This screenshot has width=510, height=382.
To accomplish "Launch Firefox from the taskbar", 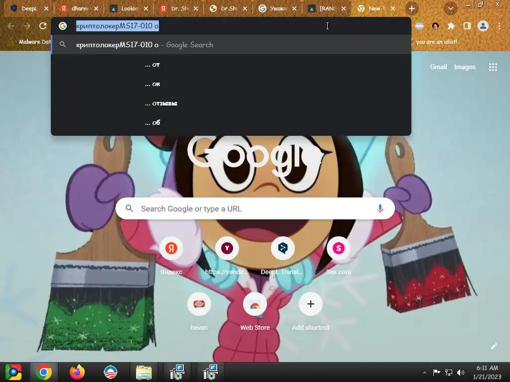I will [x=77, y=372].
